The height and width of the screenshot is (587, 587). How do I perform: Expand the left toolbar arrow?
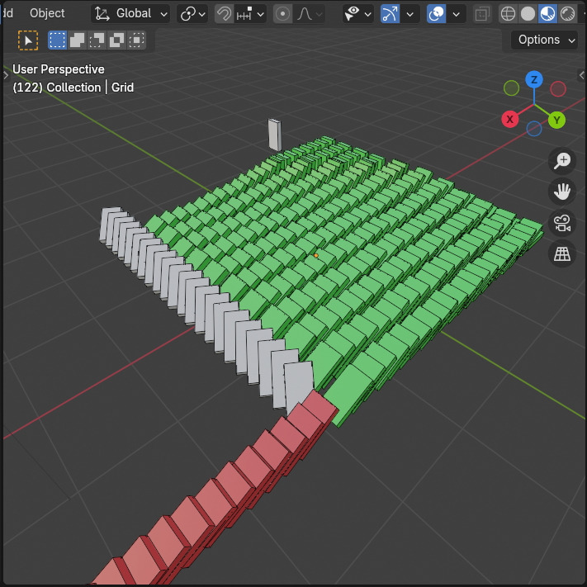pyautogui.click(x=6, y=75)
